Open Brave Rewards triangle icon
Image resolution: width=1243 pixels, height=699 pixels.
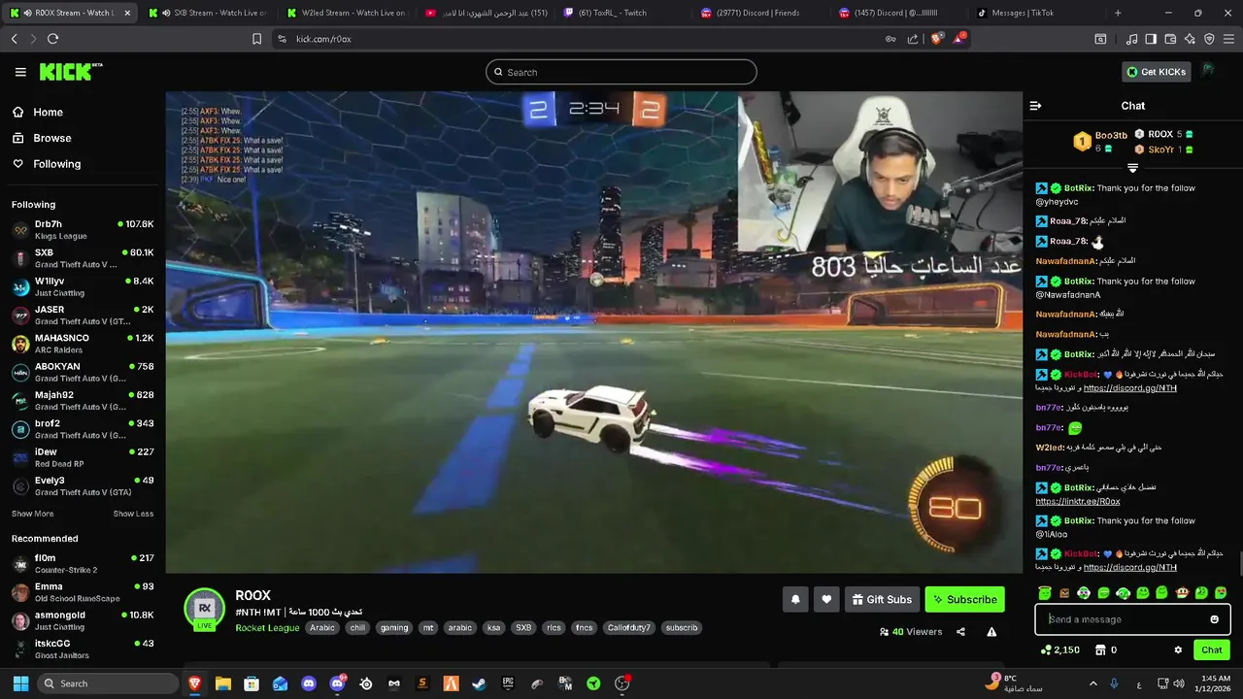(x=959, y=38)
